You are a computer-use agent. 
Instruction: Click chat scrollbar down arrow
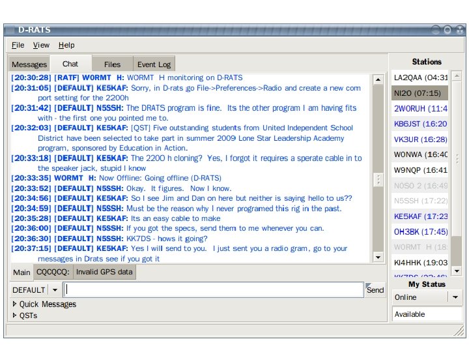click(x=378, y=257)
